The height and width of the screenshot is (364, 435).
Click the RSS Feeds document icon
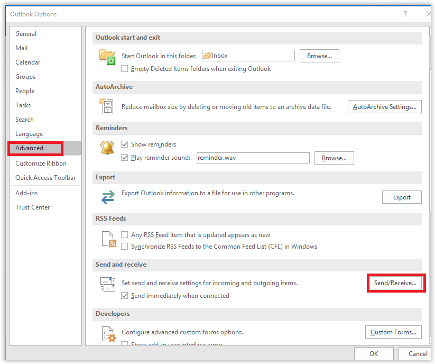(x=109, y=239)
